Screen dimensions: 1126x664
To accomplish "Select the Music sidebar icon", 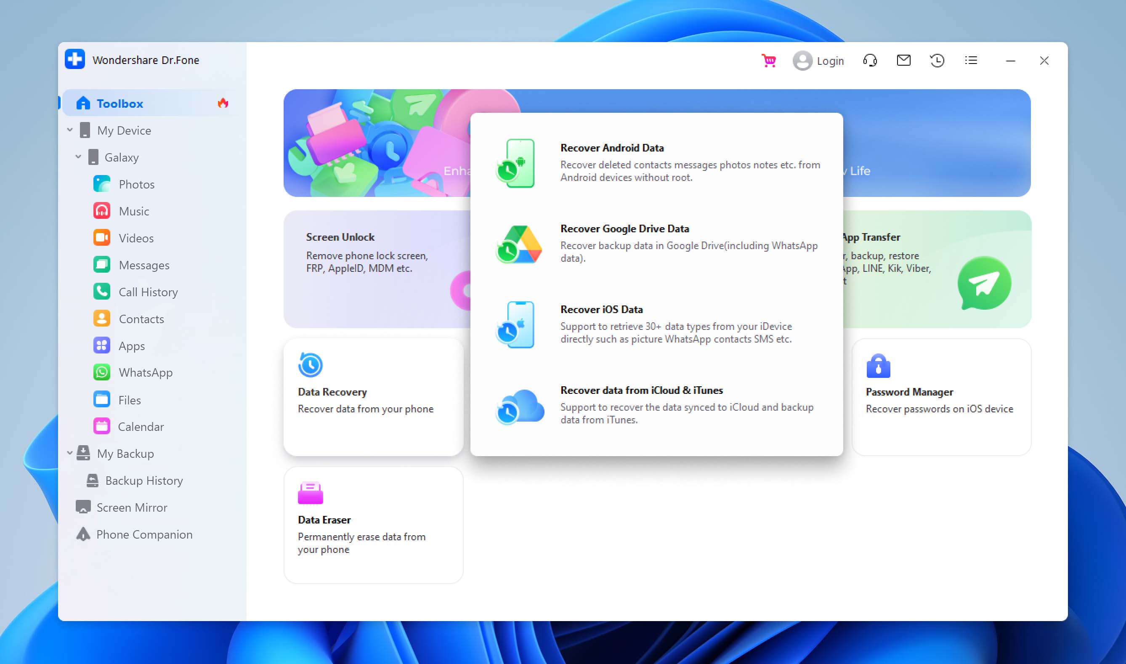I will pyautogui.click(x=101, y=211).
